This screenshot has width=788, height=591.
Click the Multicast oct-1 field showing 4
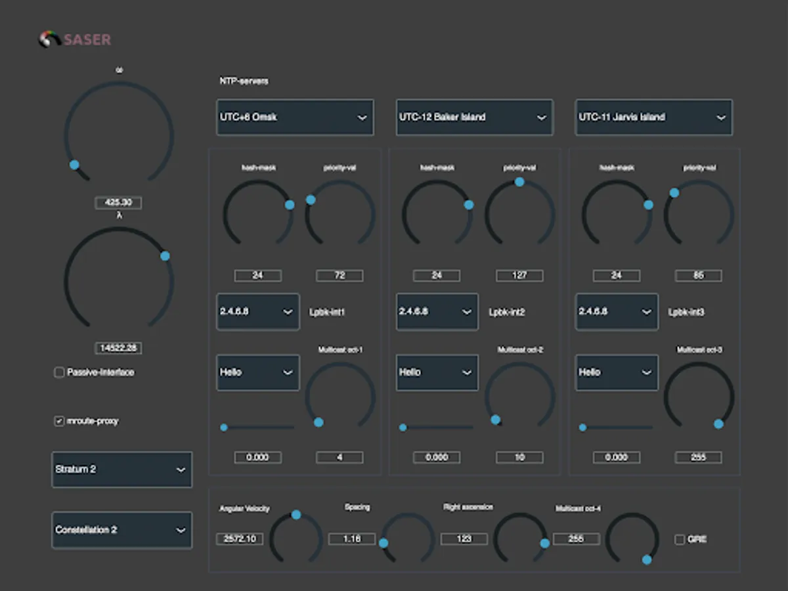click(340, 458)
